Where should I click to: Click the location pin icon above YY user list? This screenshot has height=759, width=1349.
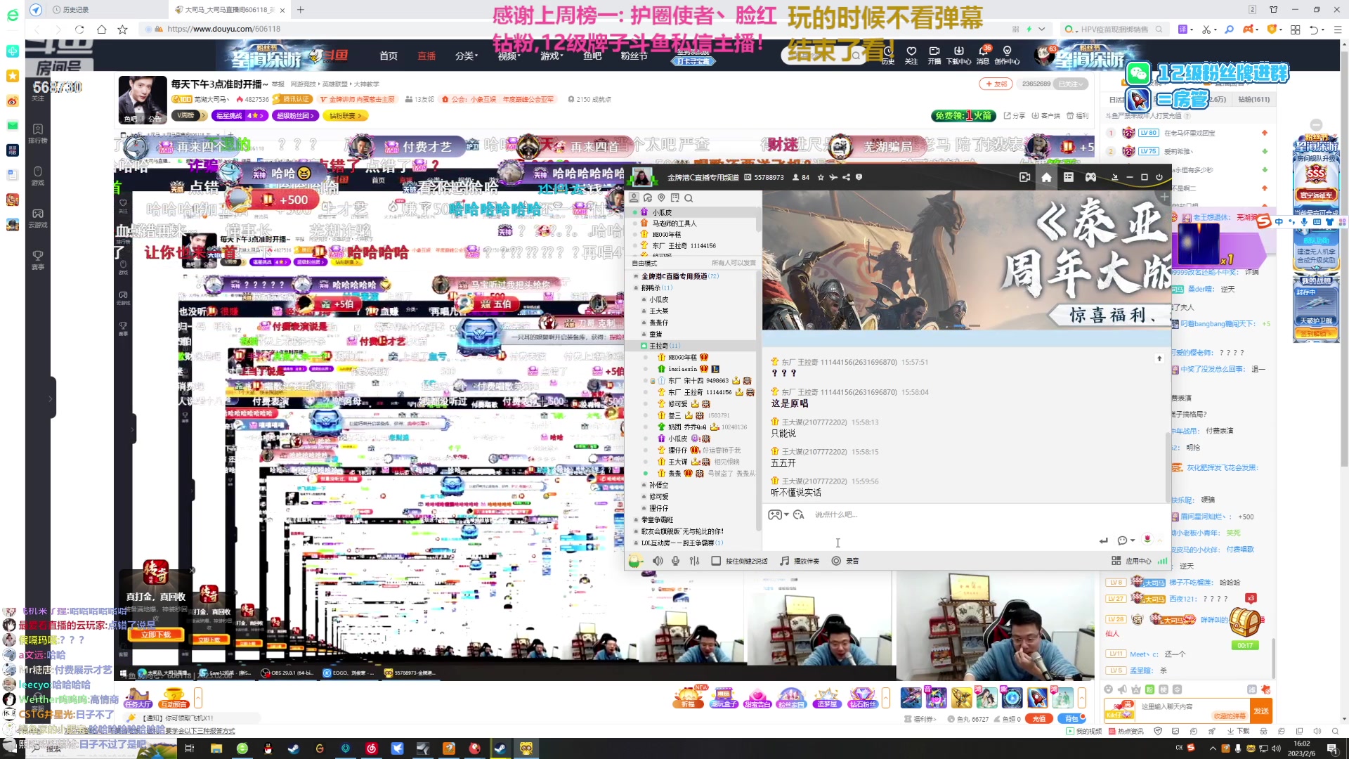661,198
